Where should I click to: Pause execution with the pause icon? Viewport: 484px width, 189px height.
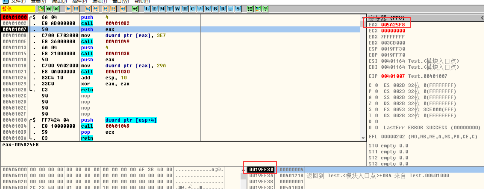click(x=76, y=9)
